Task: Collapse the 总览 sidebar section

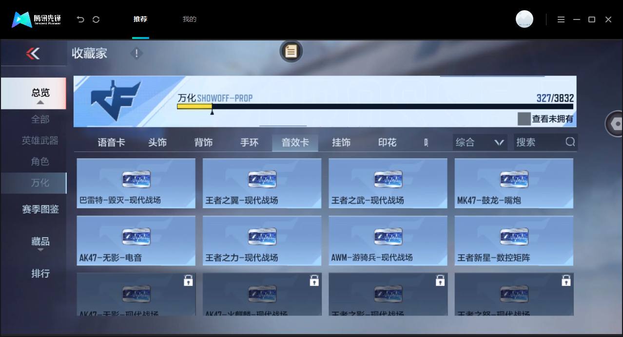Action: pyautogui.click(x=33, y=93)
